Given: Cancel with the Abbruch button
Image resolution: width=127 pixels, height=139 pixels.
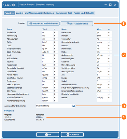Looking at the screenshot, I should pyautogui.click(x=72, y=135).
